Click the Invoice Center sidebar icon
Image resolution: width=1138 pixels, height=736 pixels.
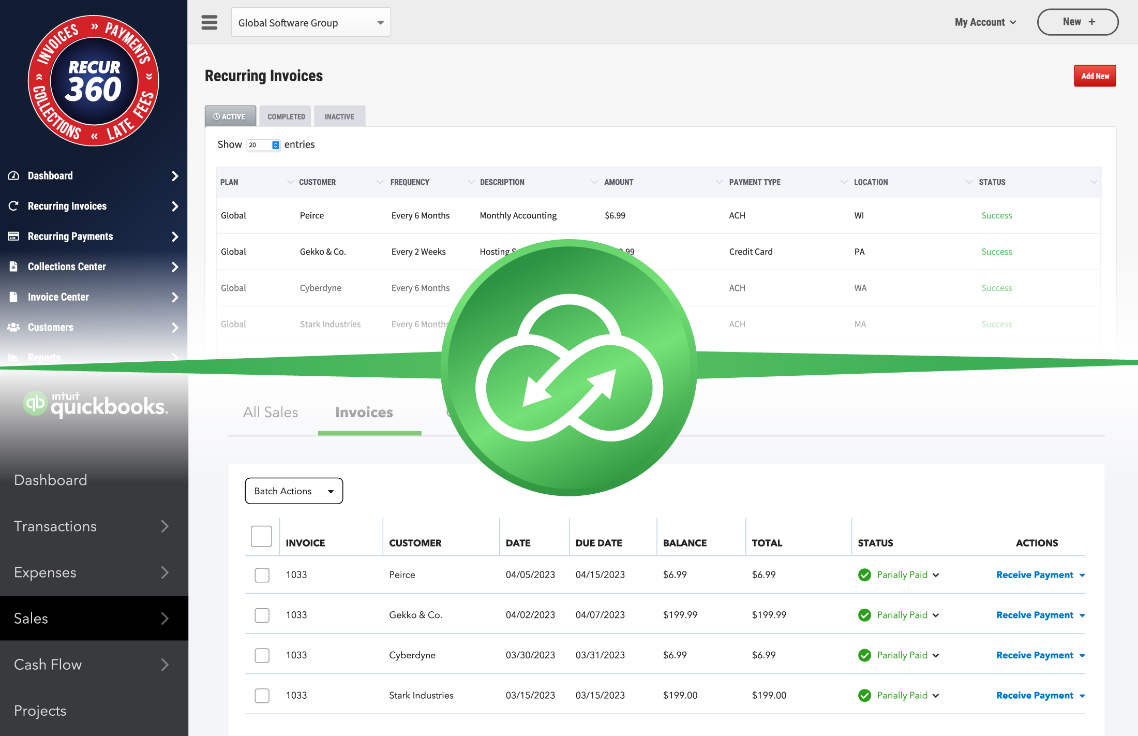[12, 296]
